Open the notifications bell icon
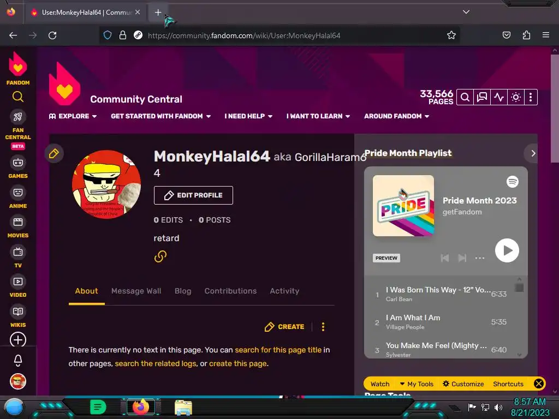This screenshot has width=559, height=419. 18,361
